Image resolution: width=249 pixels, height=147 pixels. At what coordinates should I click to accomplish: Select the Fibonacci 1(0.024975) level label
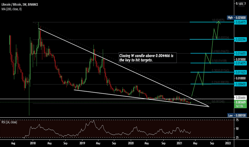point(218,20)
